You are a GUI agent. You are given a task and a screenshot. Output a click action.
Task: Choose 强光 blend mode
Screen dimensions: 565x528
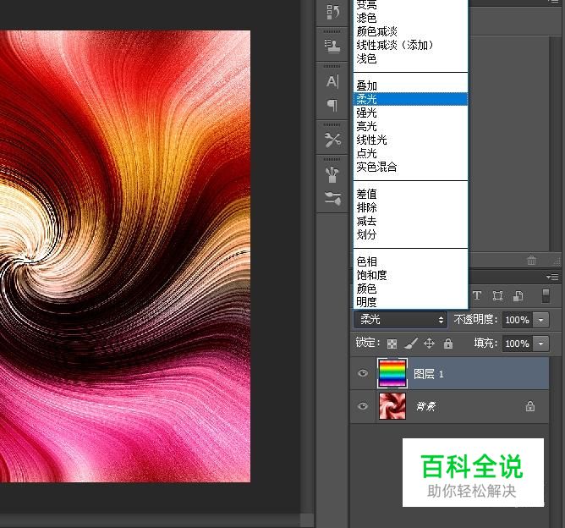click(410, 113)
